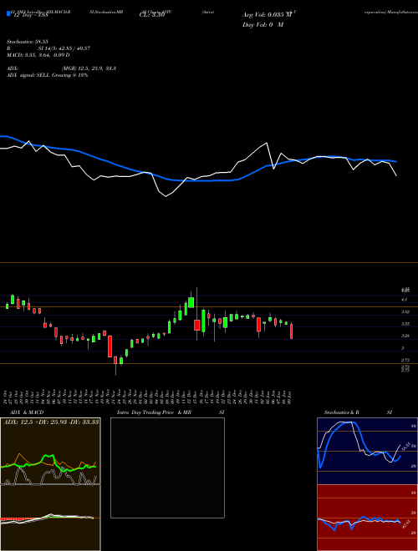Click the 'ADX: 12.5 +DY: 25.93 -DY: 33.33' header
Image resolution: width=418 pixels, height=551 pixels.
tap(51, 422)
